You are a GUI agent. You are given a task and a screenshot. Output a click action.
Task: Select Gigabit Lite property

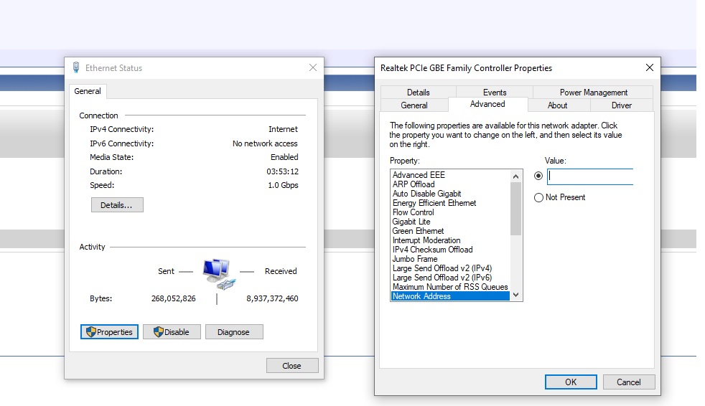(451, 222)
